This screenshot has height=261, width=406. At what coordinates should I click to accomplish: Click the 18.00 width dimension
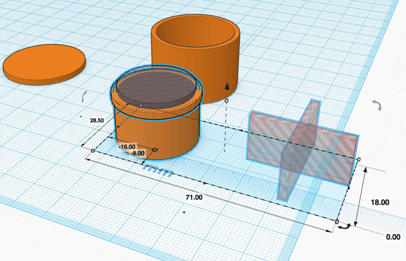380,202
